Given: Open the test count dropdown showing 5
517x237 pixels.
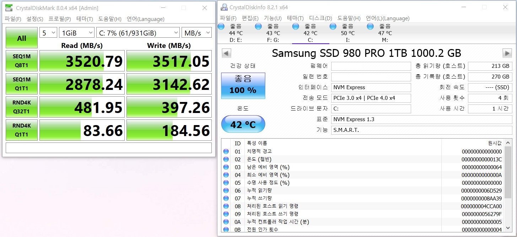Looking at the screenshot, I should tap(48, 33).
